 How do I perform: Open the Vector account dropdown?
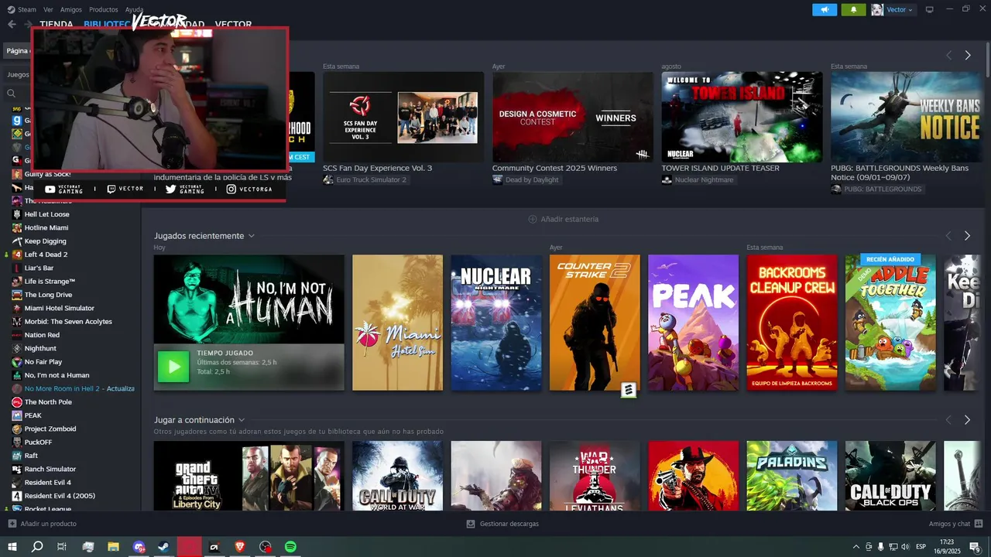900,9
